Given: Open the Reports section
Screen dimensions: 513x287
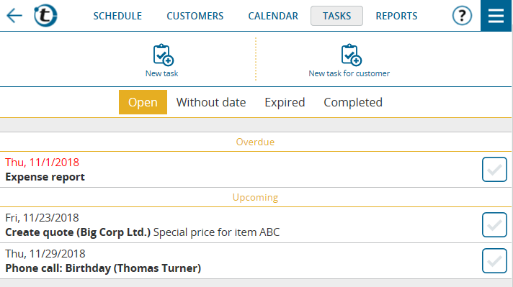Looking at the screenshot, I should [396, 16].
